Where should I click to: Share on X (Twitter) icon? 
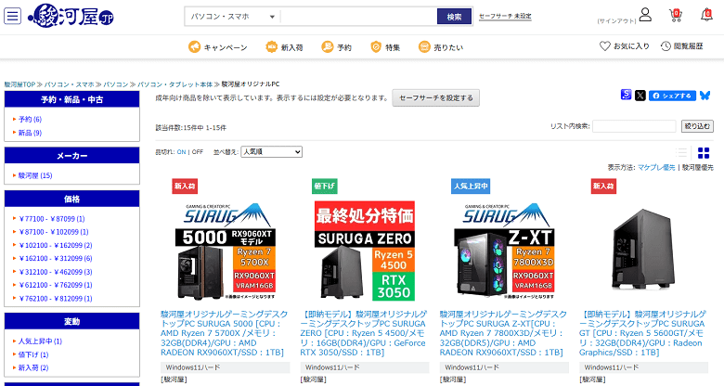click(x=640, y=96)
